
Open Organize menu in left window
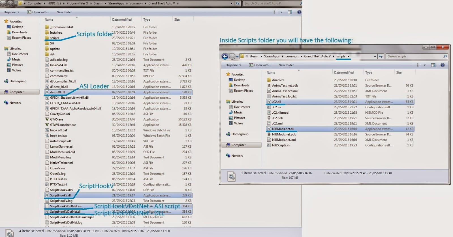click(x=11, y=12)
